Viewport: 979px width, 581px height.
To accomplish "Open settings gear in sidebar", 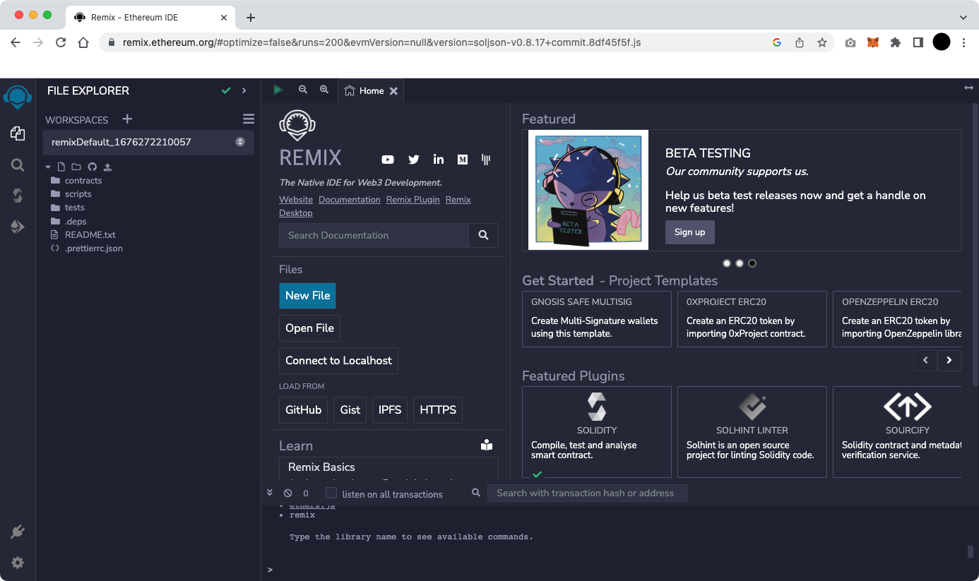I will point(18,563).
